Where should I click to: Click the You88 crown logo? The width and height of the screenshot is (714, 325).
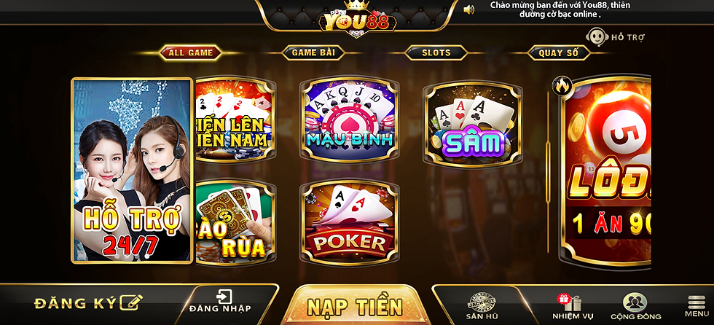point(356,19)
